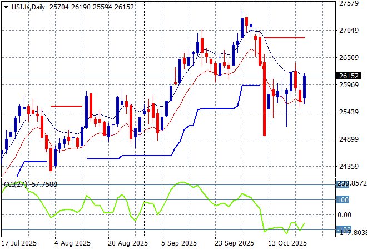This screenshot has width=367, height=250.
Task: Click the long red candle near 13 Oct
Action: click(x=265, y=99)
